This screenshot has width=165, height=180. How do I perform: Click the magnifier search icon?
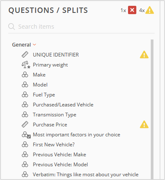coord(12,27)
